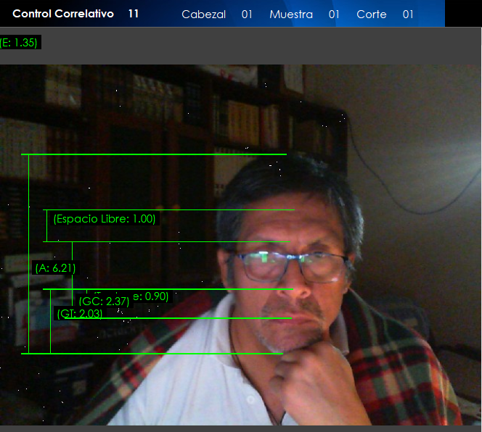Click the partially hidden 0.90 measurement label
Image resolution: width=482 pixels, height=432 pixels.
click(x=154, y=296)
